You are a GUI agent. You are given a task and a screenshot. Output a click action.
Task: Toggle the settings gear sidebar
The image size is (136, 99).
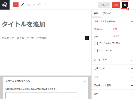pos(125,5)
